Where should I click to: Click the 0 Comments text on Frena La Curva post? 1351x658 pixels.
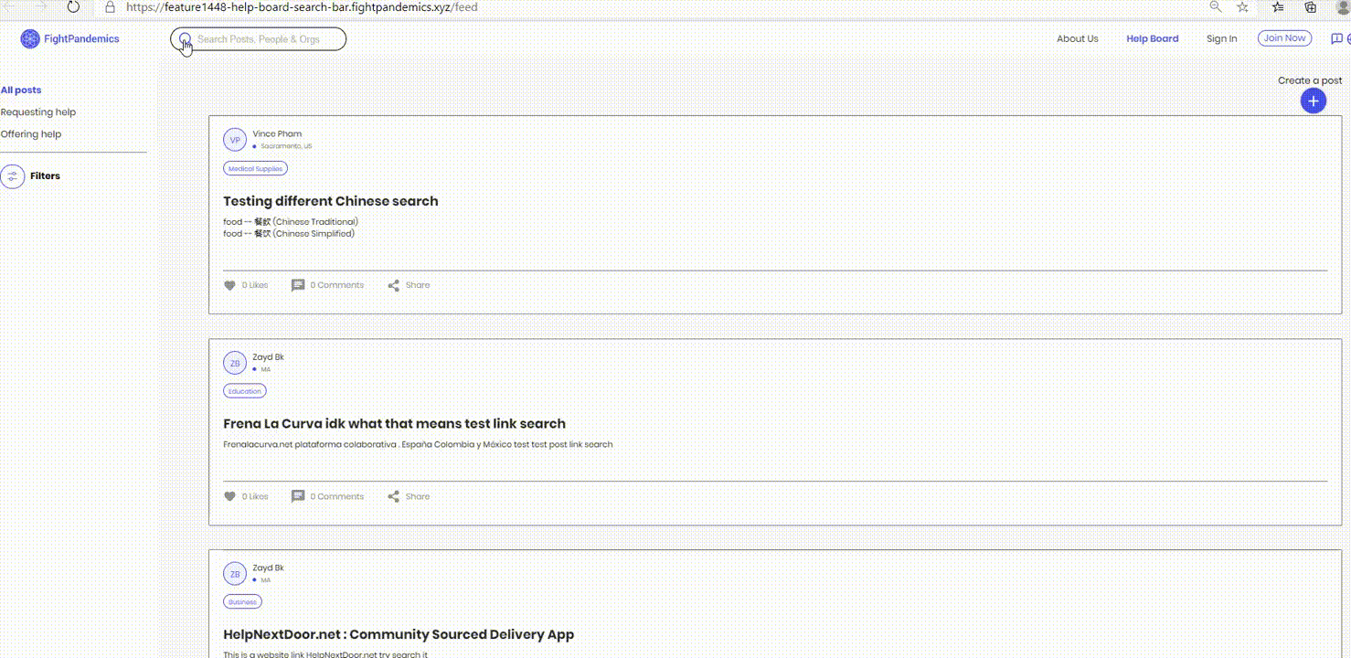[336, 496]
